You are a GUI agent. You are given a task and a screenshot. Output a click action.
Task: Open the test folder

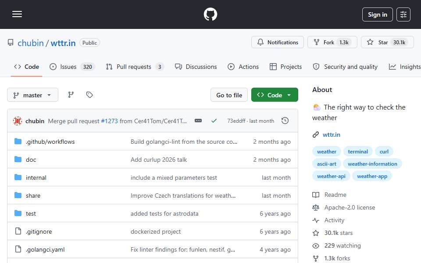(31, 213)
